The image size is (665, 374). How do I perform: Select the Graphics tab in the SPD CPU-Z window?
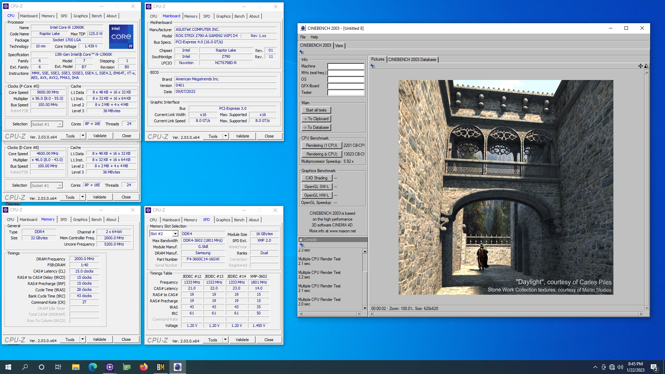(x=223, y=220)
